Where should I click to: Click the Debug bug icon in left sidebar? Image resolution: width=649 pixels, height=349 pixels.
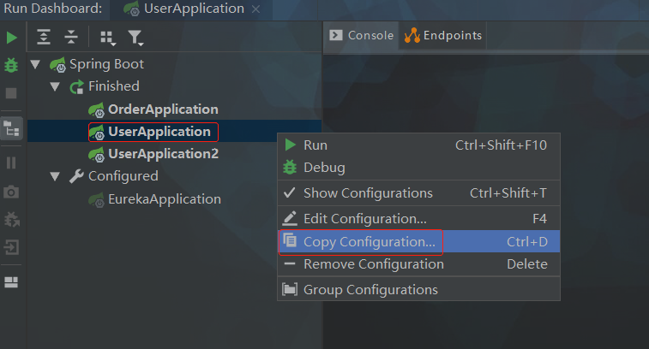(x=11, y=65)
